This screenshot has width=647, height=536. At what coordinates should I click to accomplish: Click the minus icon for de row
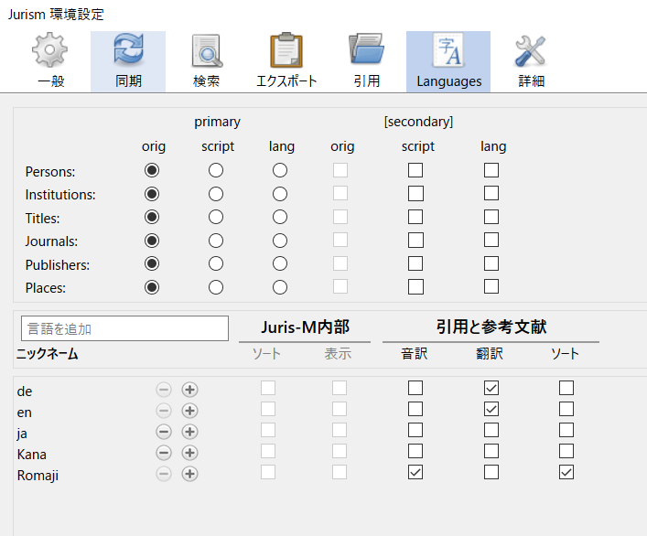tap(164, 390)
